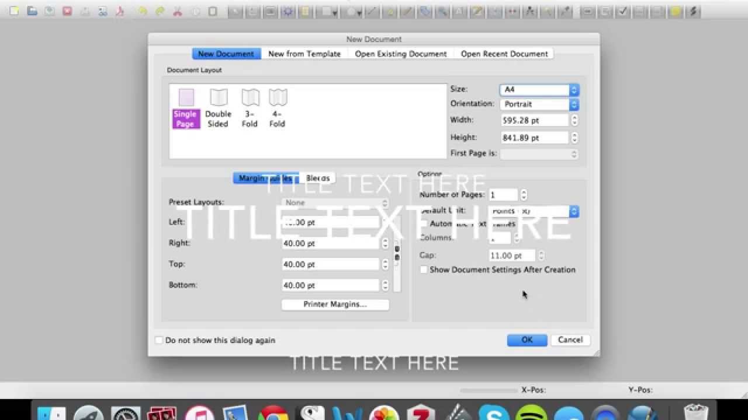This screenshot has height=420, width=748.
Task: Open Skype from the Dock
Action: pos(494,413)
